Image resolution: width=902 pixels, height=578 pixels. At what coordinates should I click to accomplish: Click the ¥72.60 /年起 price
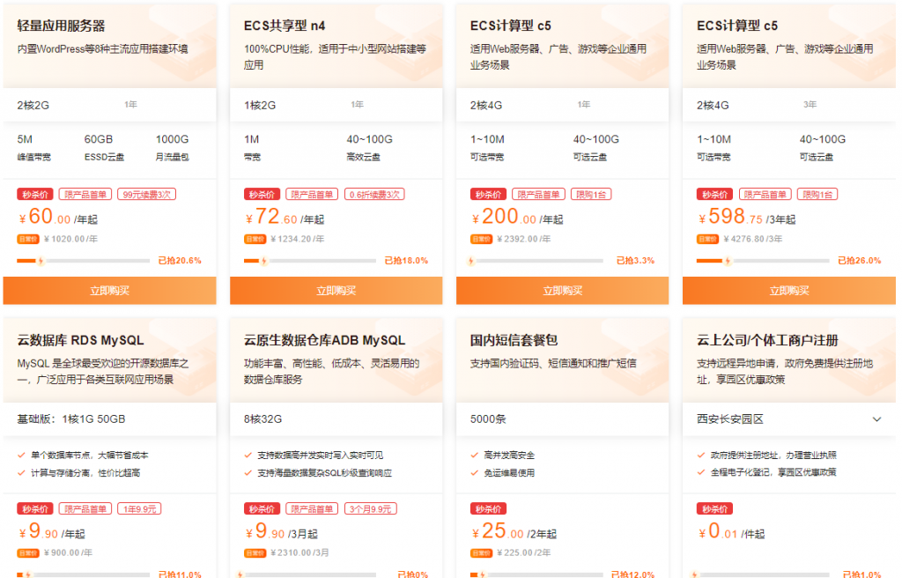(285, 217)
